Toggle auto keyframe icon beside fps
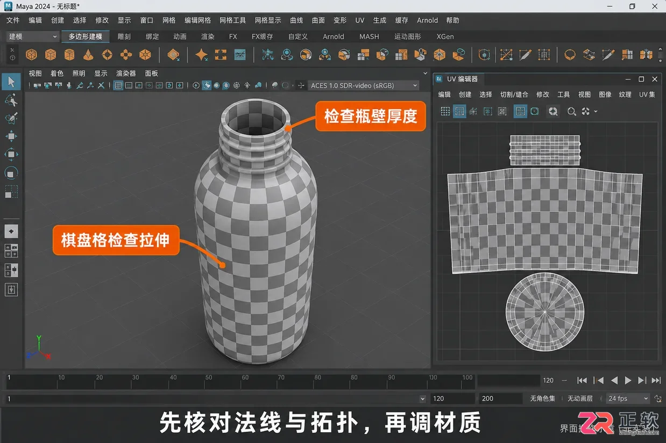Viewport: 666px width, 443px height. (658, 398)
